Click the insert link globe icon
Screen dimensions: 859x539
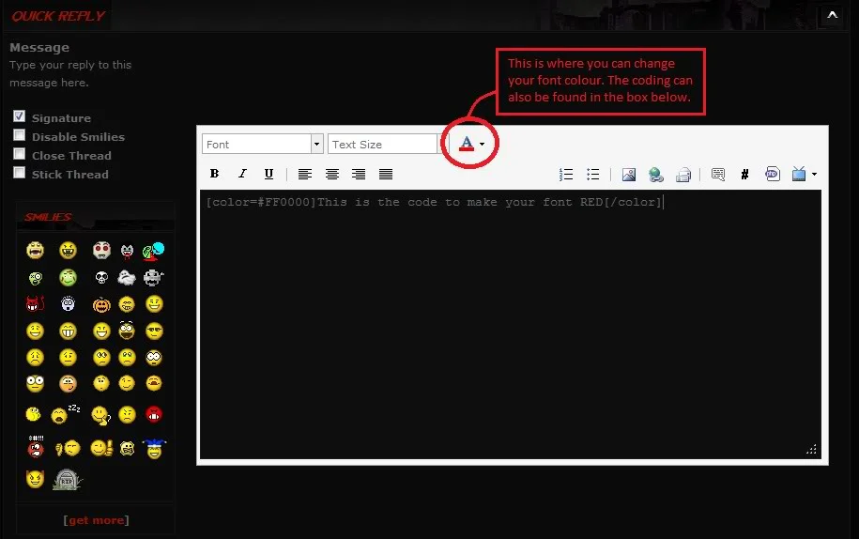coord(656,175)
